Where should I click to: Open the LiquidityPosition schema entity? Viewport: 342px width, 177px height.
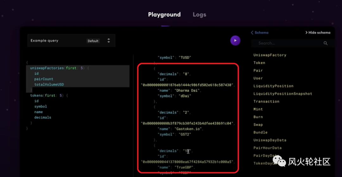[273, 86]
